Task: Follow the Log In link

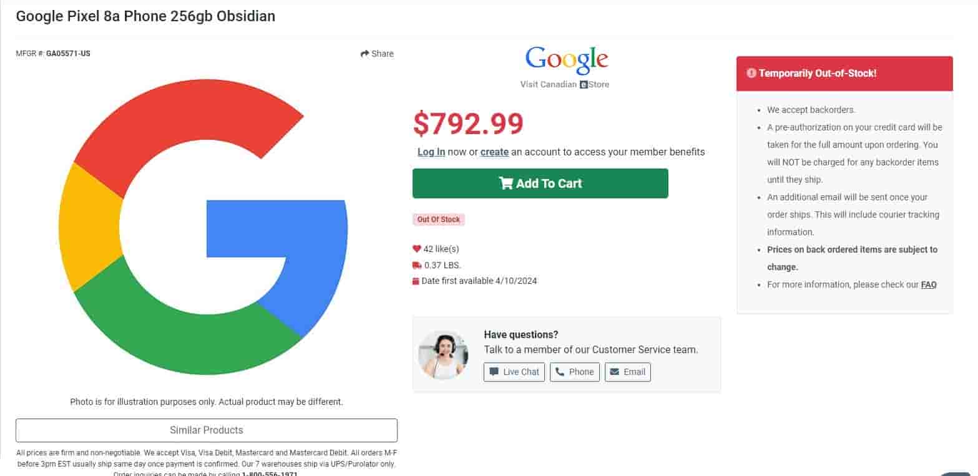Action: [x=431, y=152]
